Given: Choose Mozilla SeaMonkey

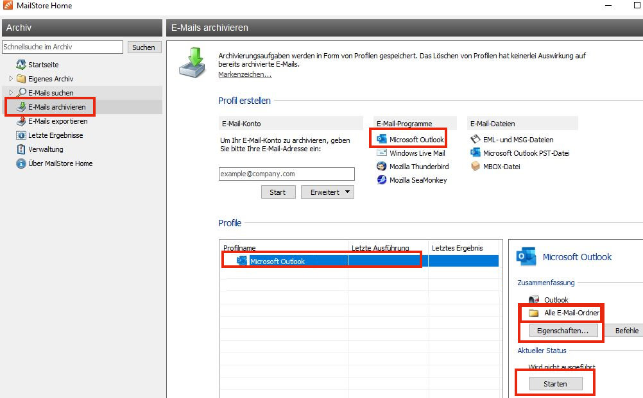Looking at the screenshot, I should pyautogui.click(x=418, y=180).
